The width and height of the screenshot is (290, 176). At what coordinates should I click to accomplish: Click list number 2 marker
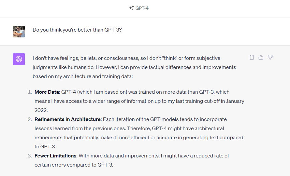30,119
